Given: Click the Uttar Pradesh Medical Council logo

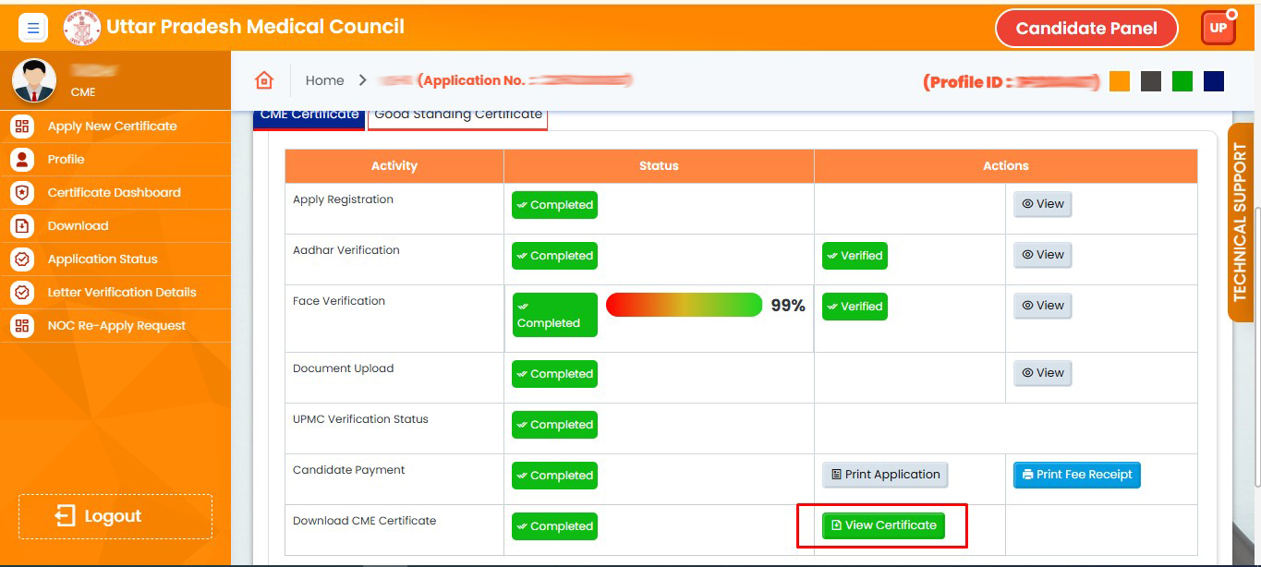Looking at the screenshot, I should coord(81,28).
